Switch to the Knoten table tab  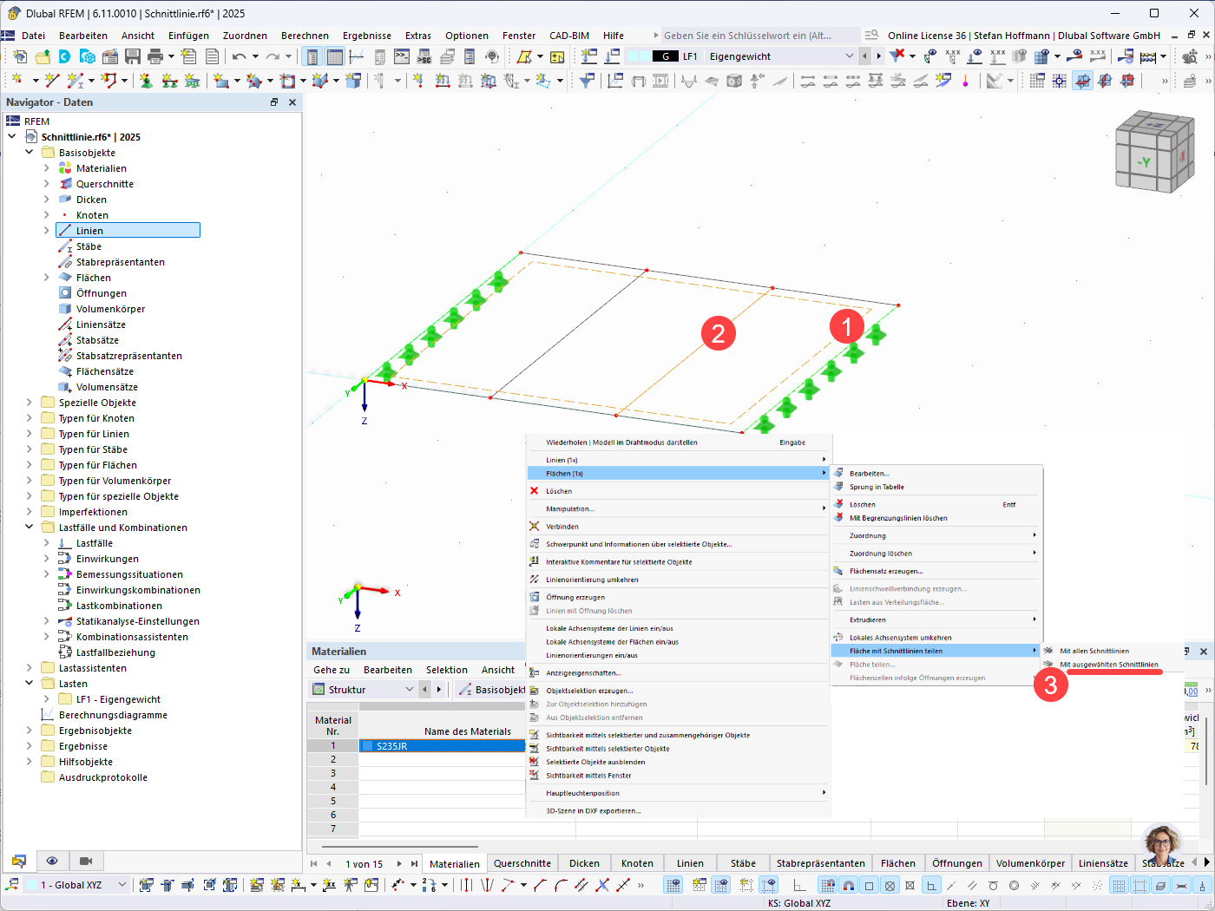coord(637,863)
